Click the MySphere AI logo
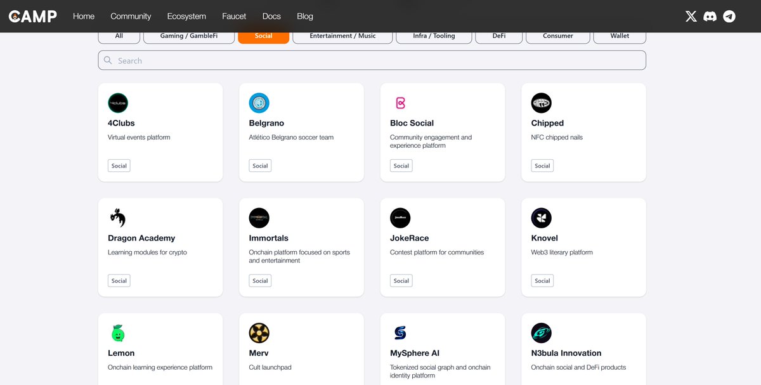761x385 pixels. [400, 333]
